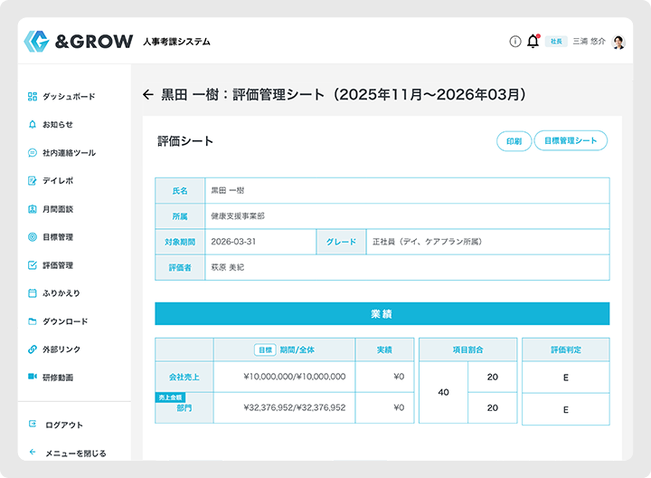Click the 所属 label cell
This screenshot has height=478, width=651.
click(x=180, y=216)
